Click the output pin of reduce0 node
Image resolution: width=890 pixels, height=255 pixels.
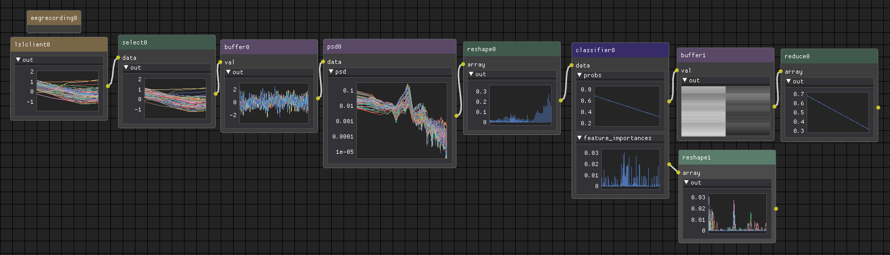878,108
